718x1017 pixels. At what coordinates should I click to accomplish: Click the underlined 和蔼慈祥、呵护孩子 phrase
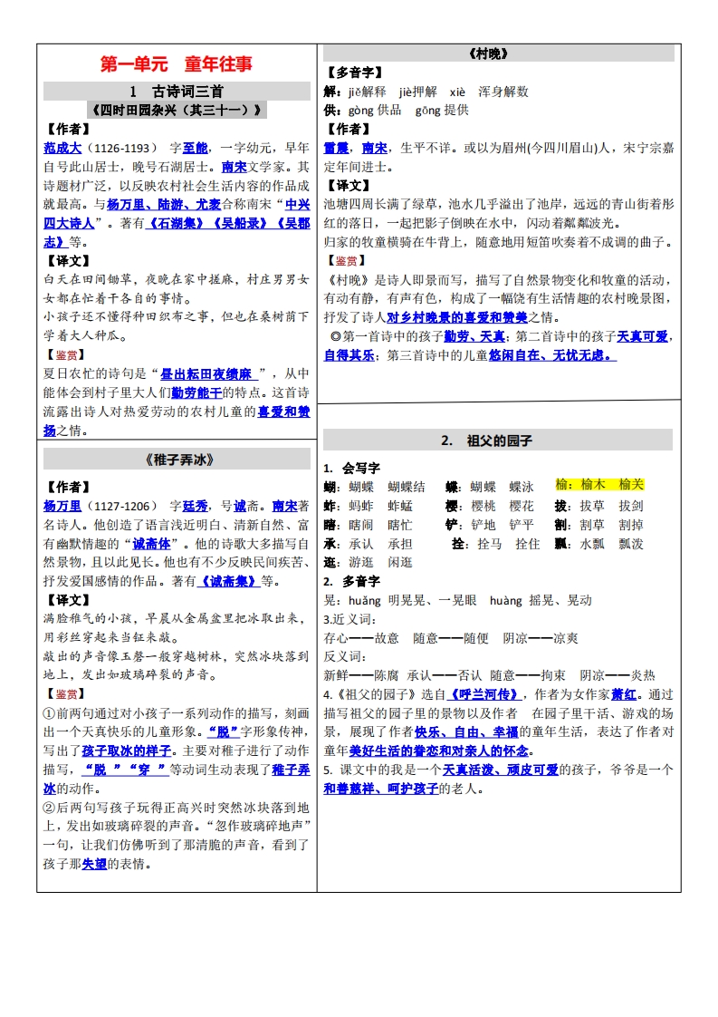click(381, 789)
